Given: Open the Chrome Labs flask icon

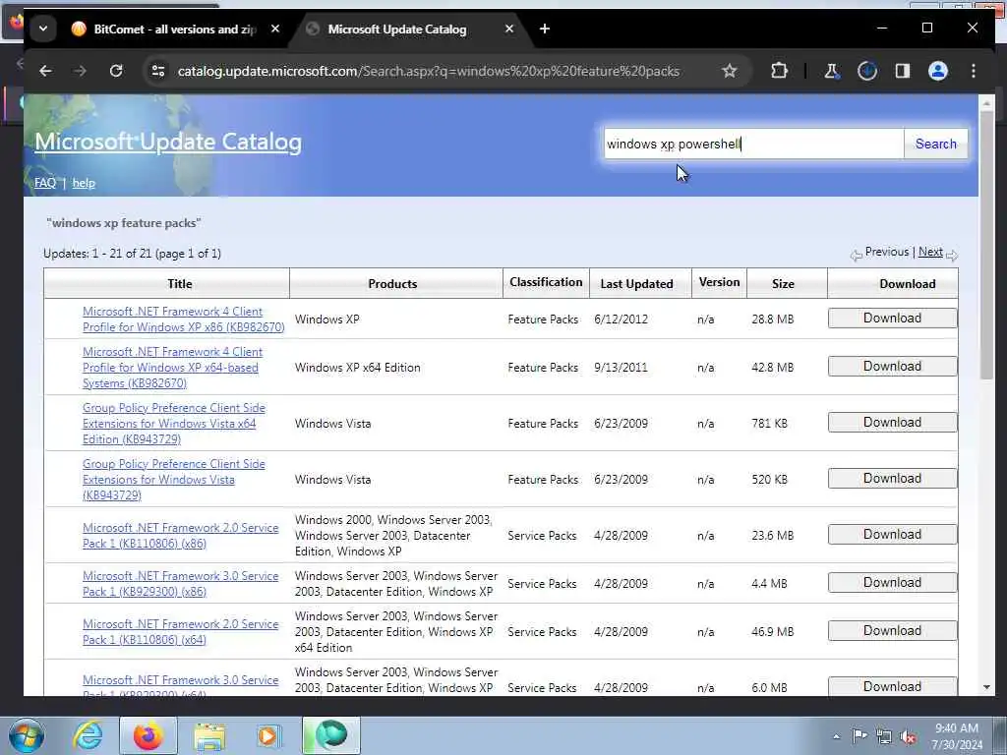Looking at the screenshot, I should (831, 71).
